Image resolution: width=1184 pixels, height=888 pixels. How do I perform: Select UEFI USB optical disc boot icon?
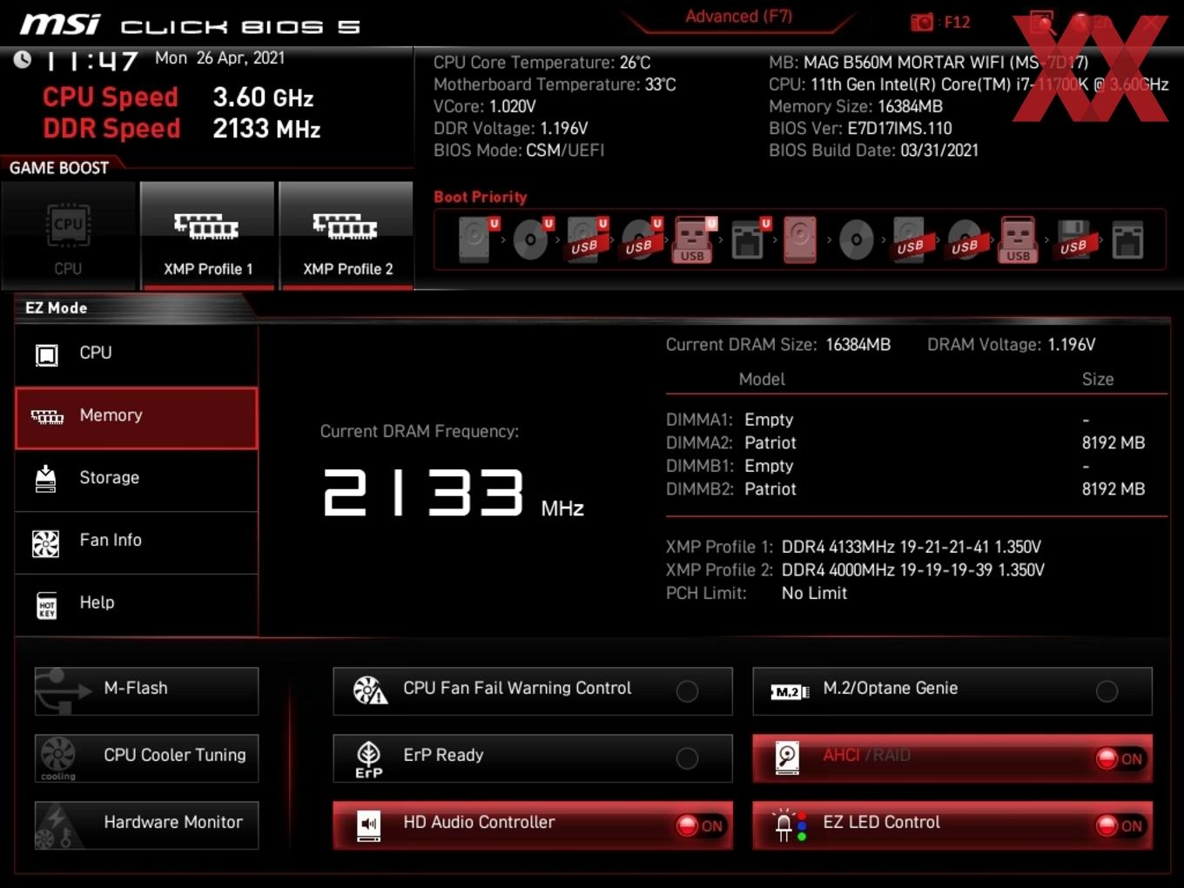click(640, 239)
